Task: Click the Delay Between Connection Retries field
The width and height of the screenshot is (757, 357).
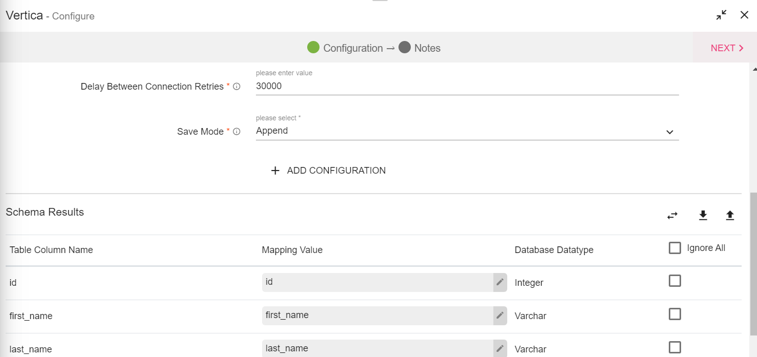Action: 467,86
